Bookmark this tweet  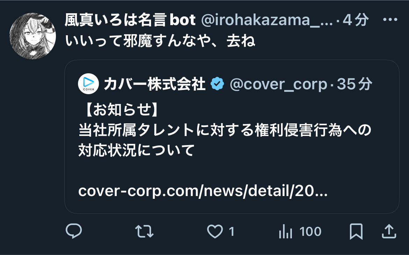pos(356,231)
